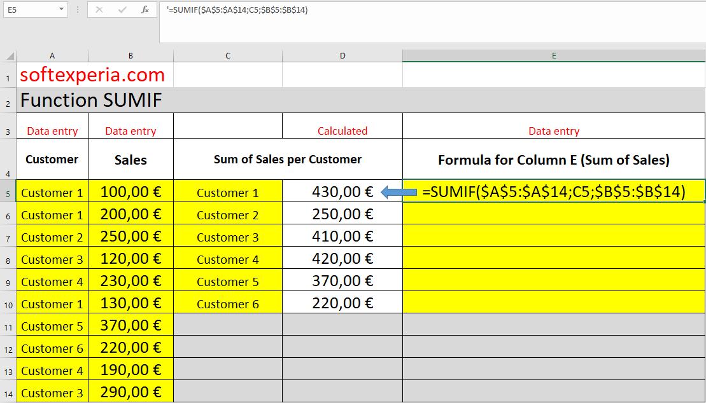The image size is (706, 403).
Task: Click the 'Data entry' cell in column E
Action: [554, 126]
